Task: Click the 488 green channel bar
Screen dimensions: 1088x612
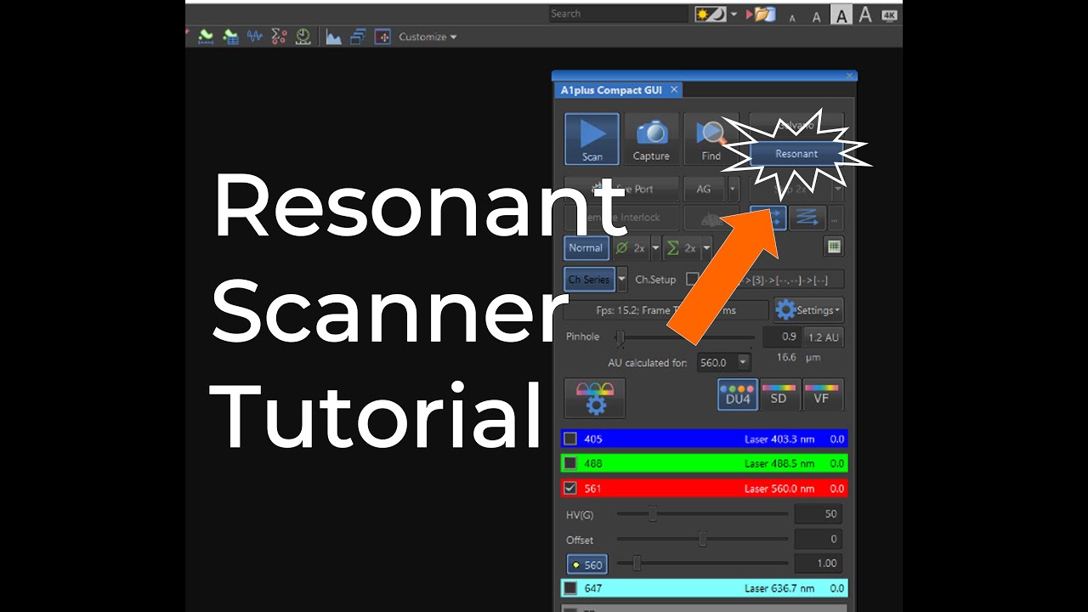Action: [705, 464]
